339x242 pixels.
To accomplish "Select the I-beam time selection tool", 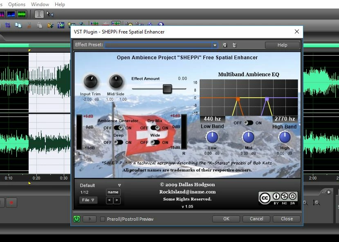I will pos(39,14).
